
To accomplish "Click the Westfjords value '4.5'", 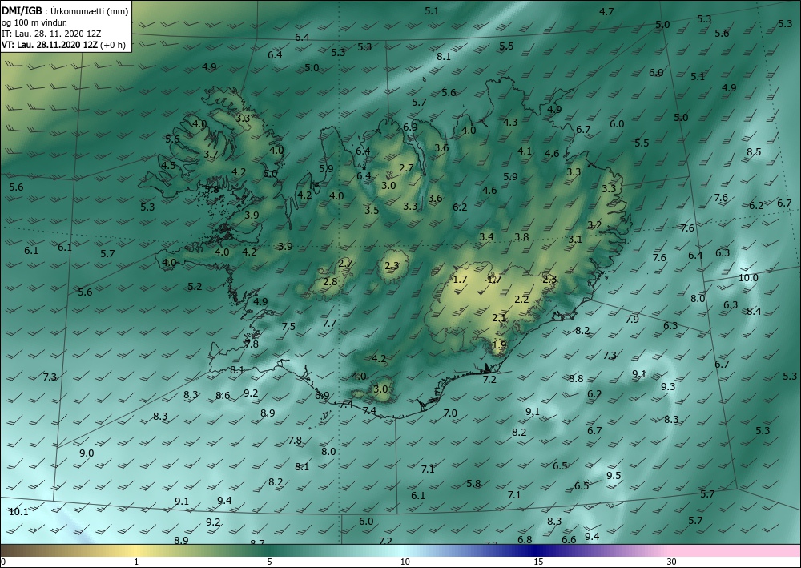I will (168, 165).
